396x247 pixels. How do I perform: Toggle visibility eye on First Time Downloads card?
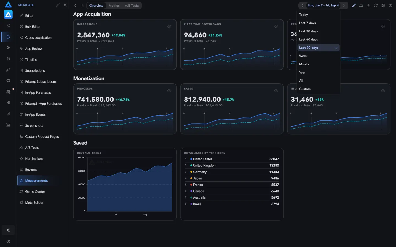coord(276,26)
